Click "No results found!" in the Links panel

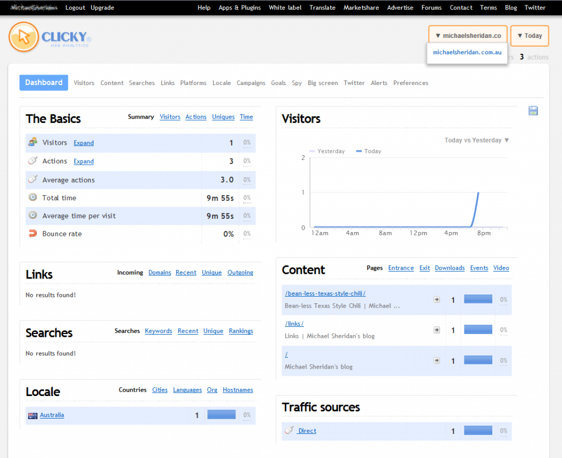point(50,295)
